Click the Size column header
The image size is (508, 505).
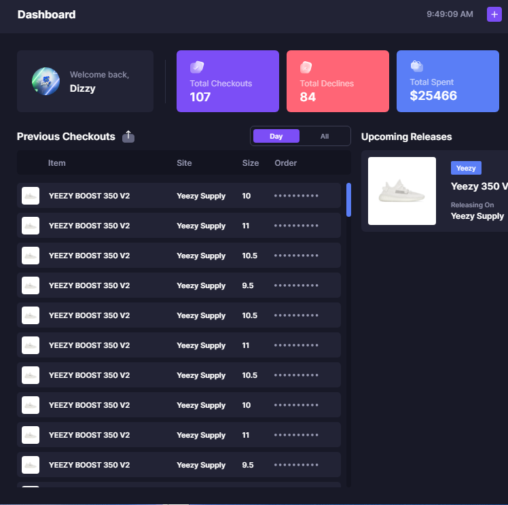coord(251,162)
